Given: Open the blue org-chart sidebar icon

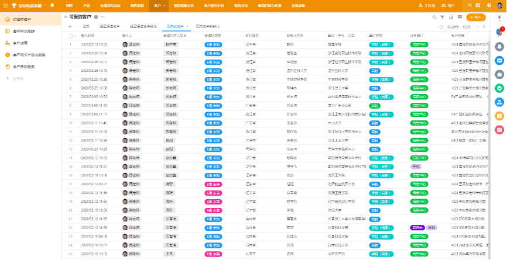Looking at the screenshot, I should tap(499, 102).
